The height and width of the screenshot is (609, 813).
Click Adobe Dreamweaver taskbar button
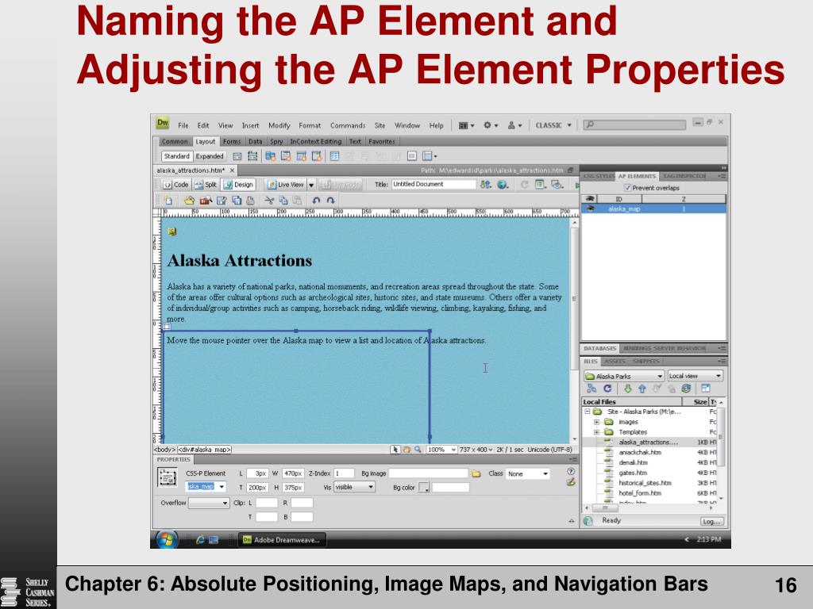click(x=283, y=540)
